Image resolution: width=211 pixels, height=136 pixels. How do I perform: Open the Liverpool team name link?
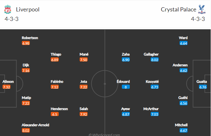(28, 10)
